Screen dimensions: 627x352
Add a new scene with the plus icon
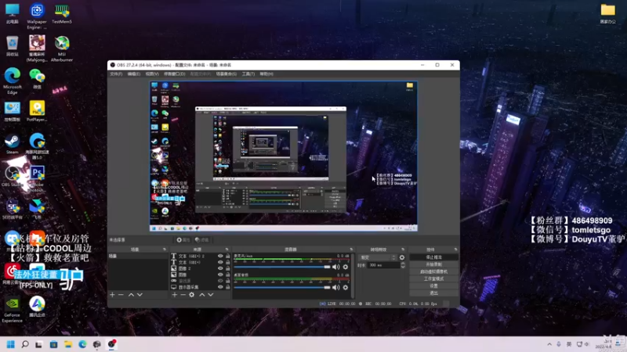112,295
